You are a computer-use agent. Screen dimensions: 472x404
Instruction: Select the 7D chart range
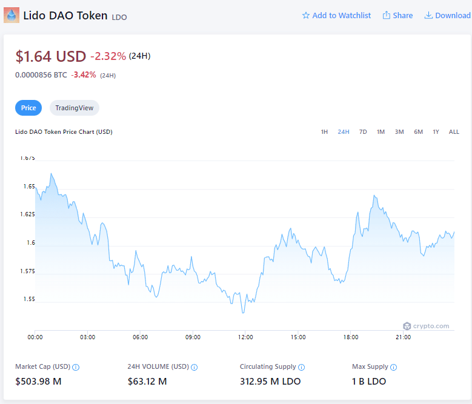pyautogui.click(x=363, y=132)
